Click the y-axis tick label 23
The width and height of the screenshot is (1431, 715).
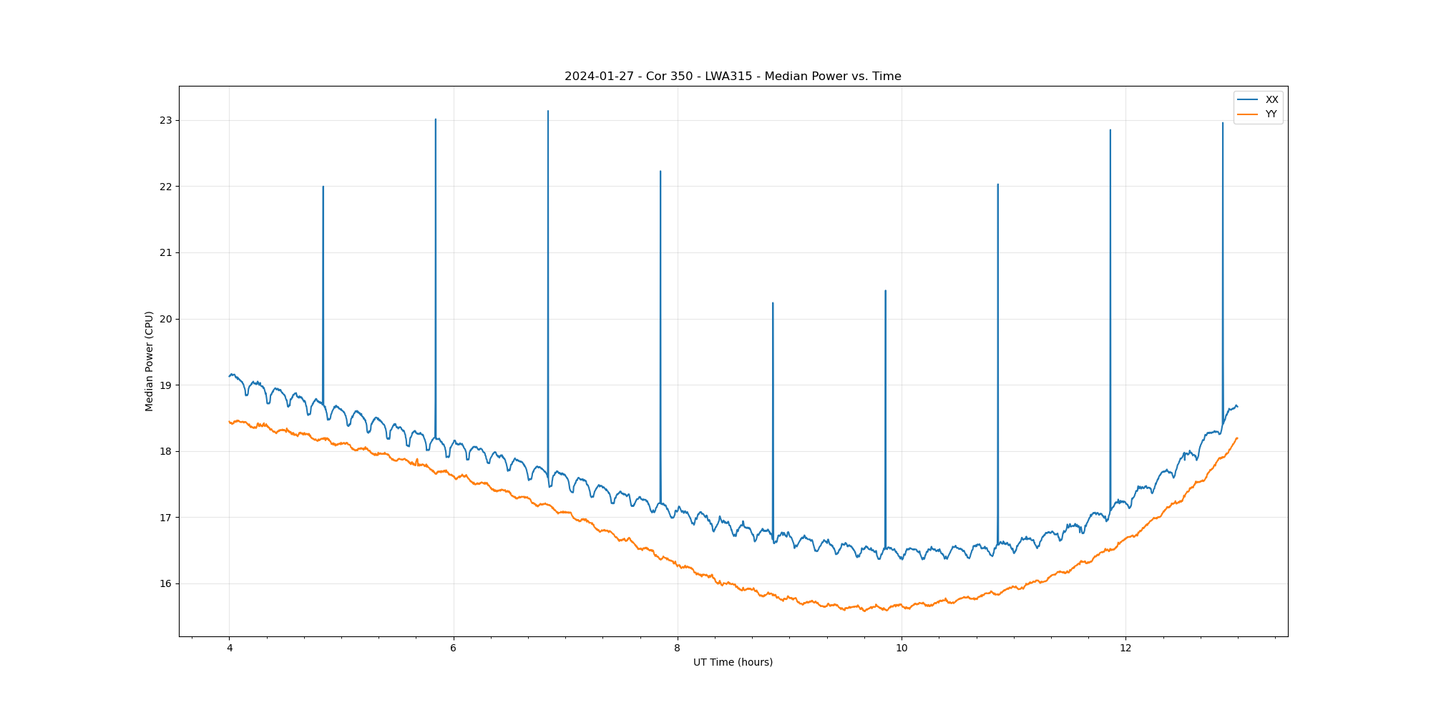point(166,120)
